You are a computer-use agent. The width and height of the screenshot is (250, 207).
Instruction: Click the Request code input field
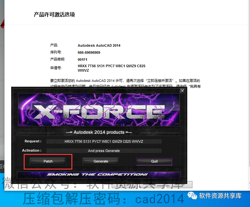coord(104,141)
